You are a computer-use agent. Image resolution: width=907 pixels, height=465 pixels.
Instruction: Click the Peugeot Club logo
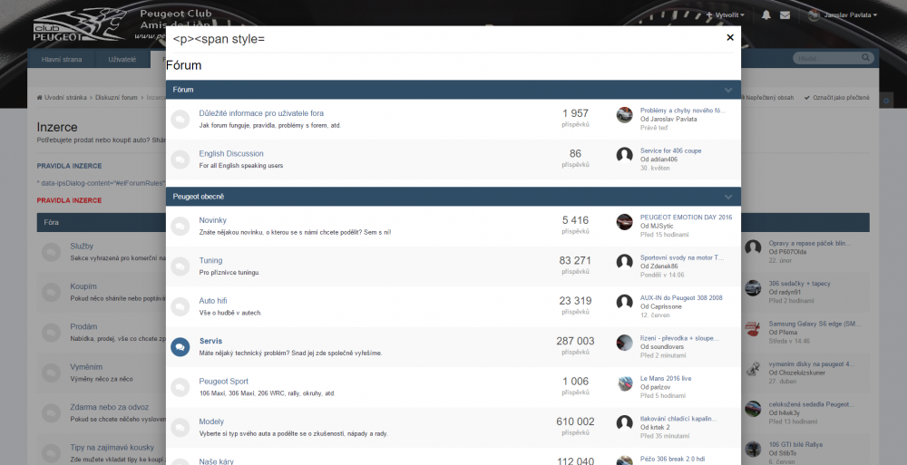click(x=79, y=25)
